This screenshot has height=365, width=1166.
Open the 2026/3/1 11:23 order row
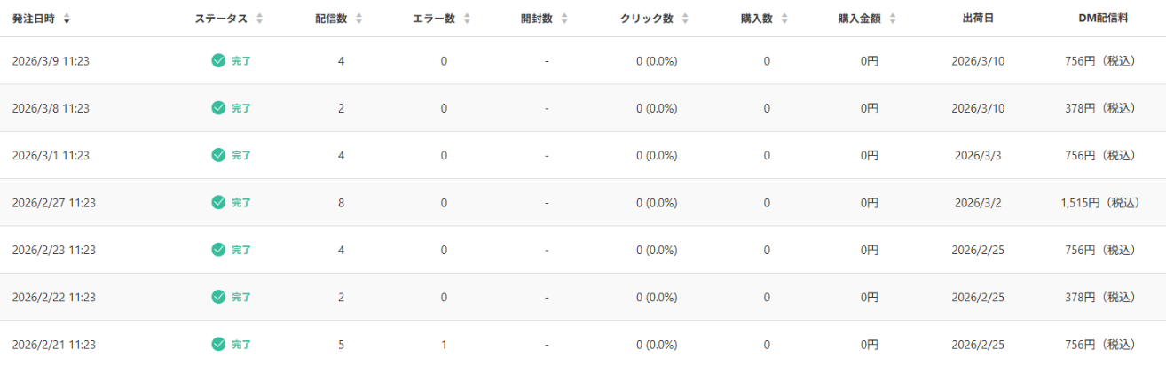51,155
